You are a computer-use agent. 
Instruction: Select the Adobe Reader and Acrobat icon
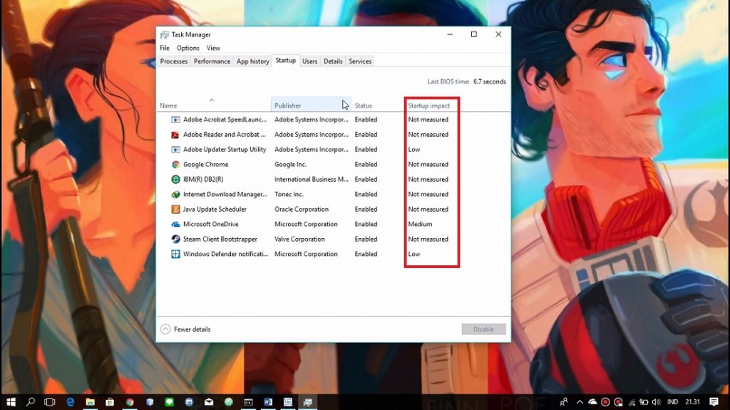point(175,135)
